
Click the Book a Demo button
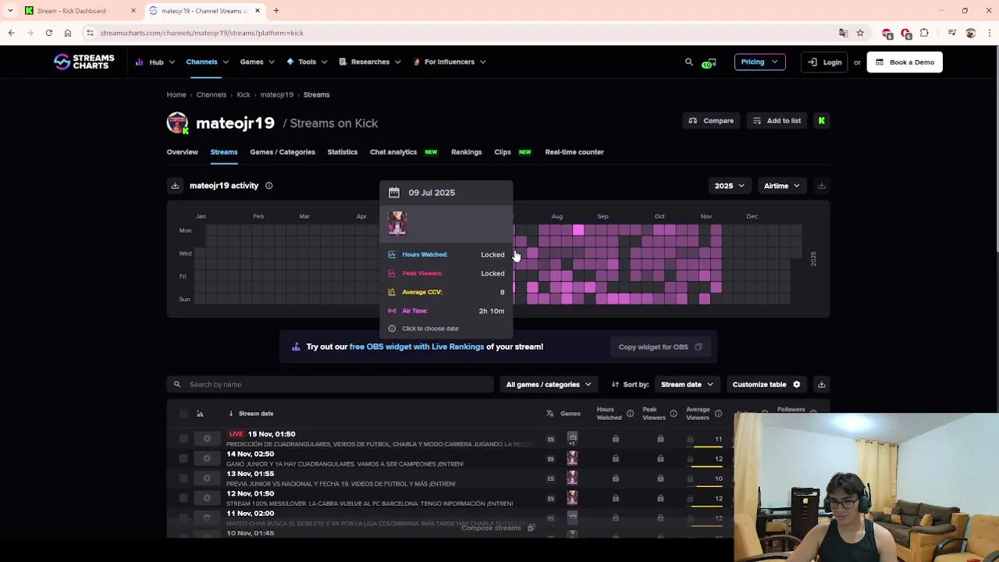[x=905, y=62]
